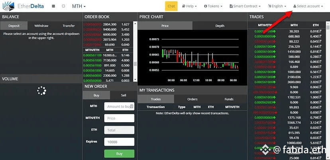This screenshot has height=160, width=330.
Task: Open transaction link for the 500.000 MTH trade
Action: [x=320, y=57]
